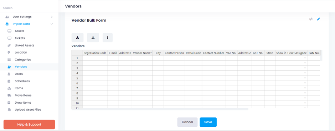Click the Upload Asset Files icon
335x131 pixels.
(x=9, y=110)
